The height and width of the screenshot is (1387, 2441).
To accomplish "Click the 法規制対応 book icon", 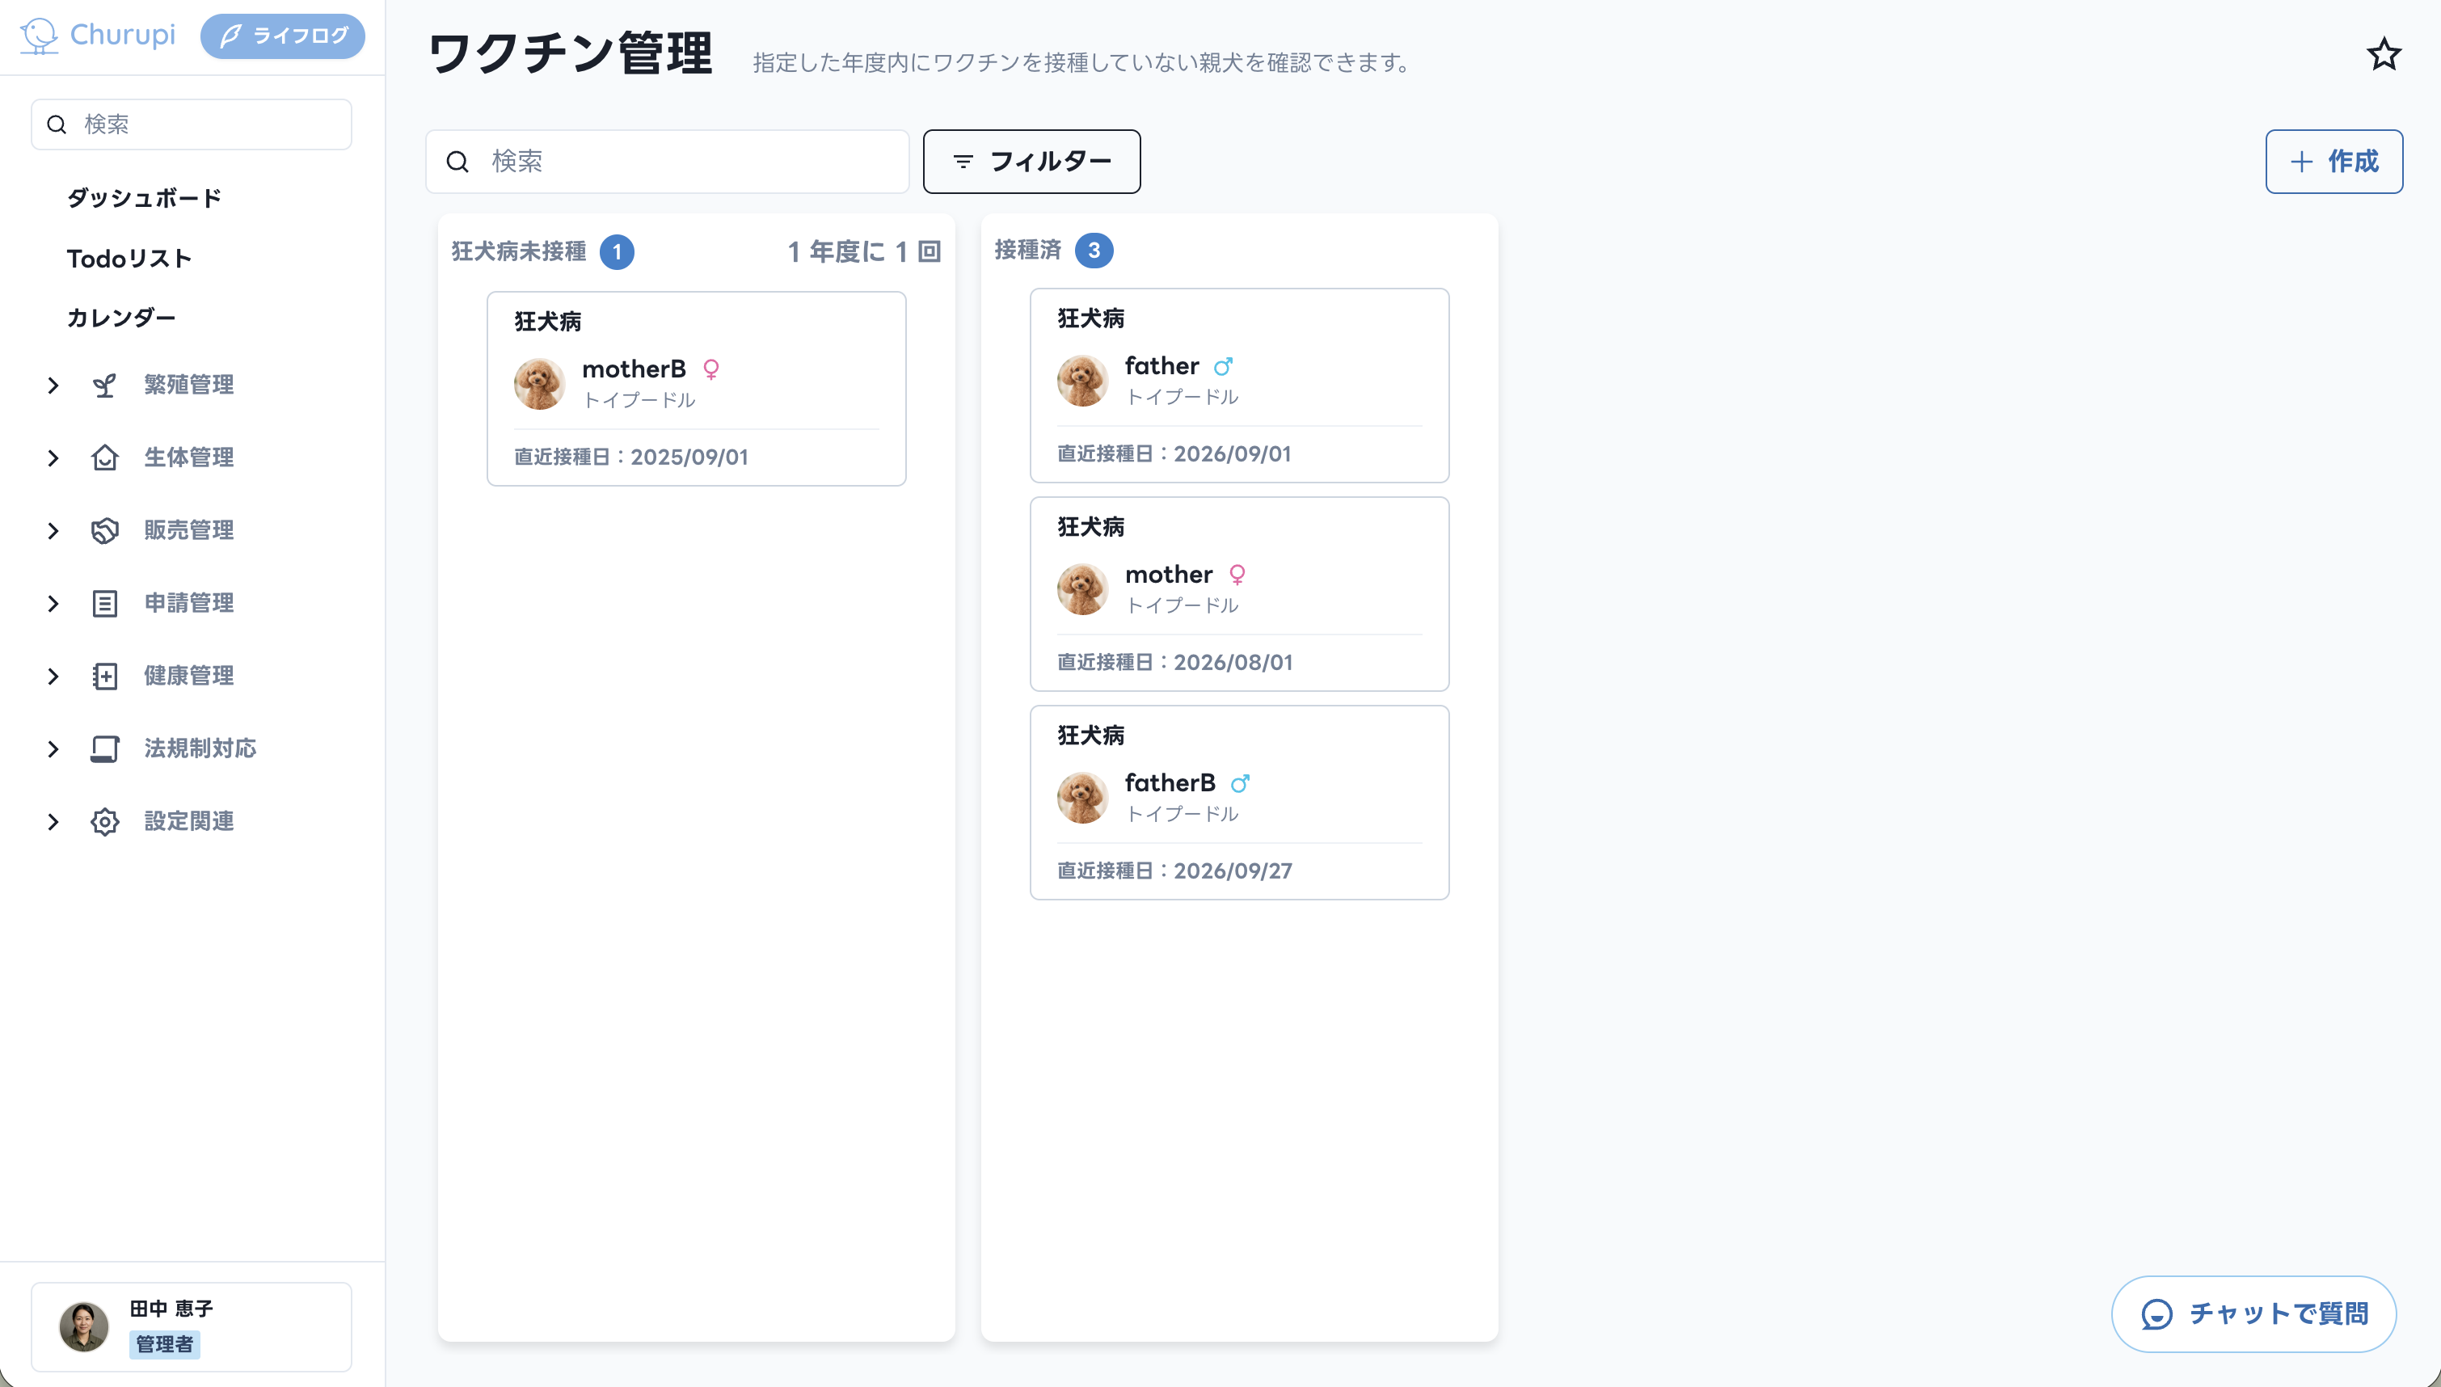I will point(105,748).
